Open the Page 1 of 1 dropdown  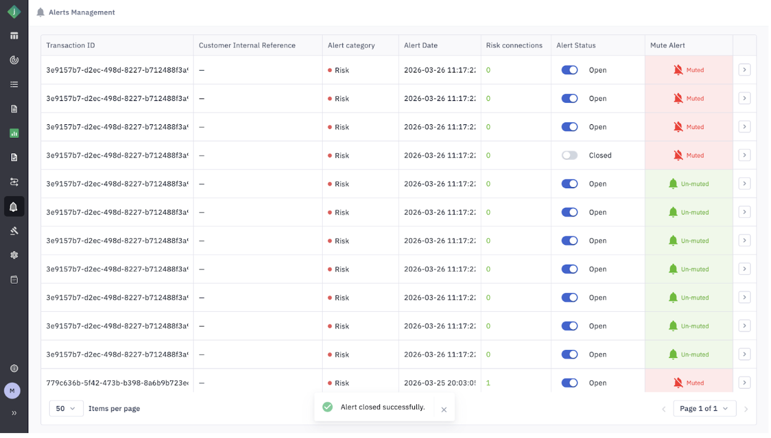(x=704, y=408)
